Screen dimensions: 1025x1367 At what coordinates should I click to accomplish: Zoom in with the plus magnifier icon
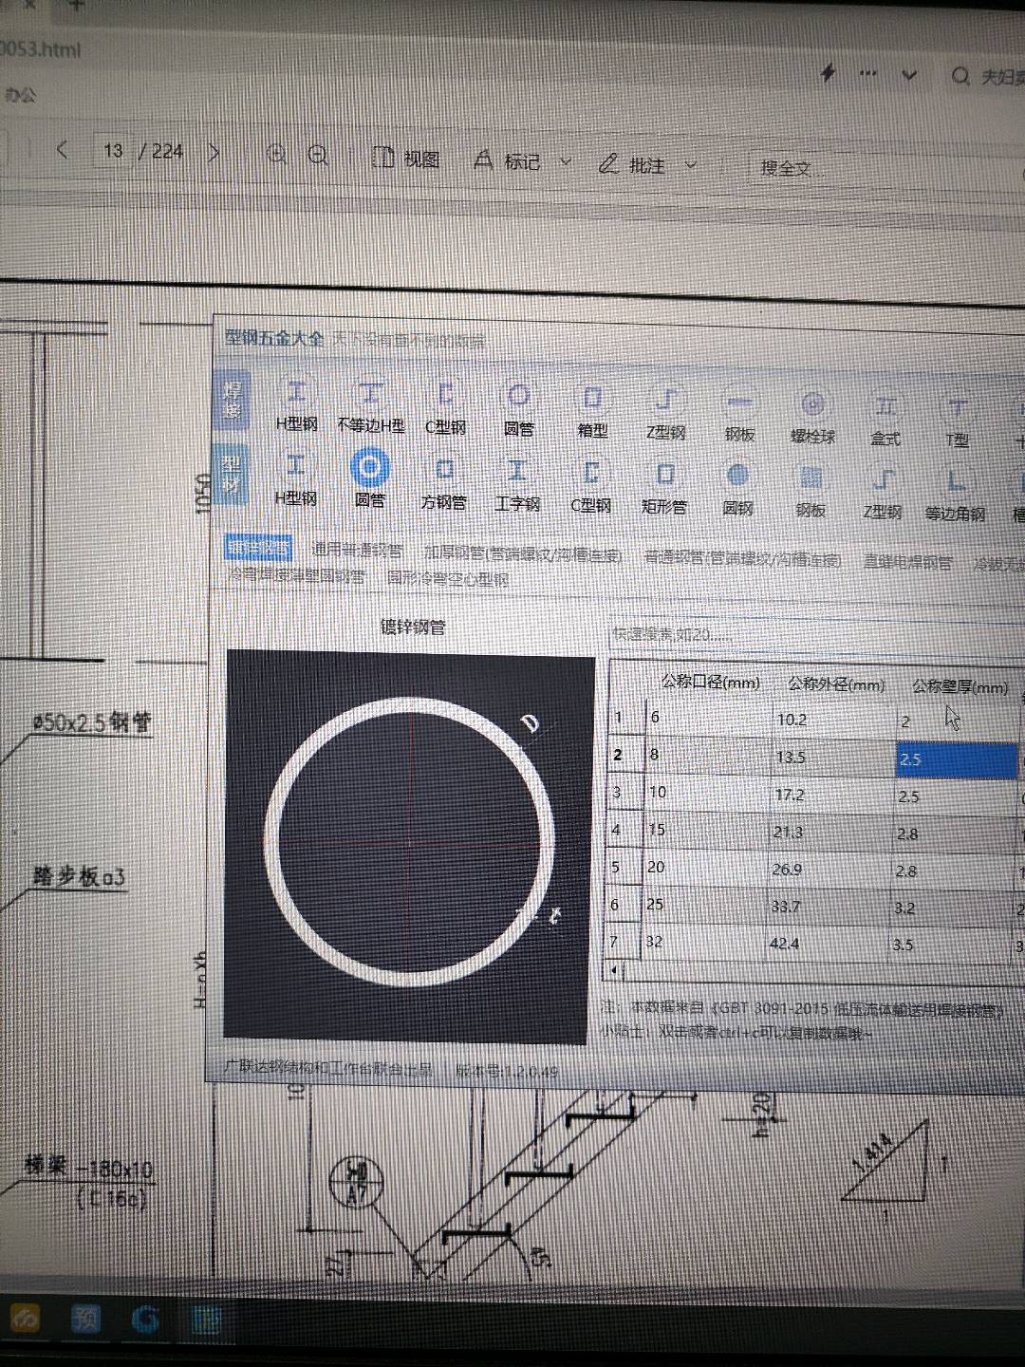point(277,154)
